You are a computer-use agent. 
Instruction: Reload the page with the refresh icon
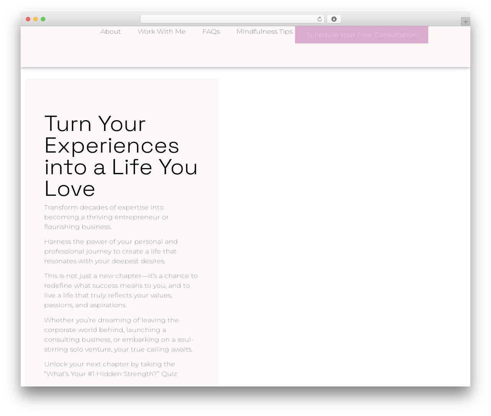coord(320,19)
